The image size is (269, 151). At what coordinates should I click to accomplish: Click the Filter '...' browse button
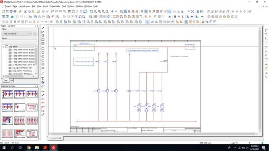click(35, 34)
